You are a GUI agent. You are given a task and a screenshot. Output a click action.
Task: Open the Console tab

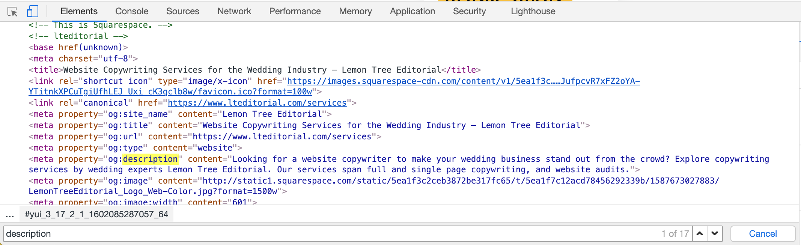point(132,11)
